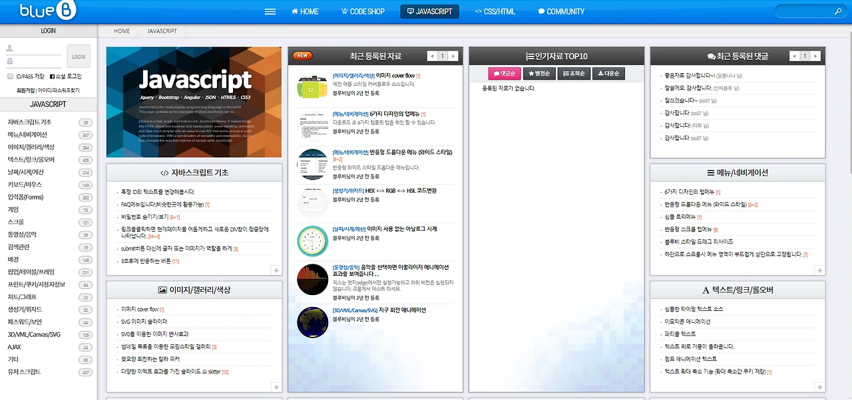Click next arrow in 최근 등록된 자료 pager

pyautogui.click(x=454, y=56)
